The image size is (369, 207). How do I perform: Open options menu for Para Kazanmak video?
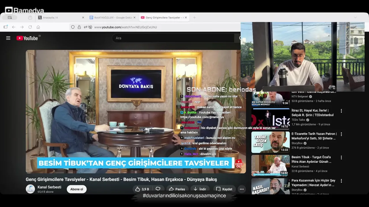(x=341, y=181)
